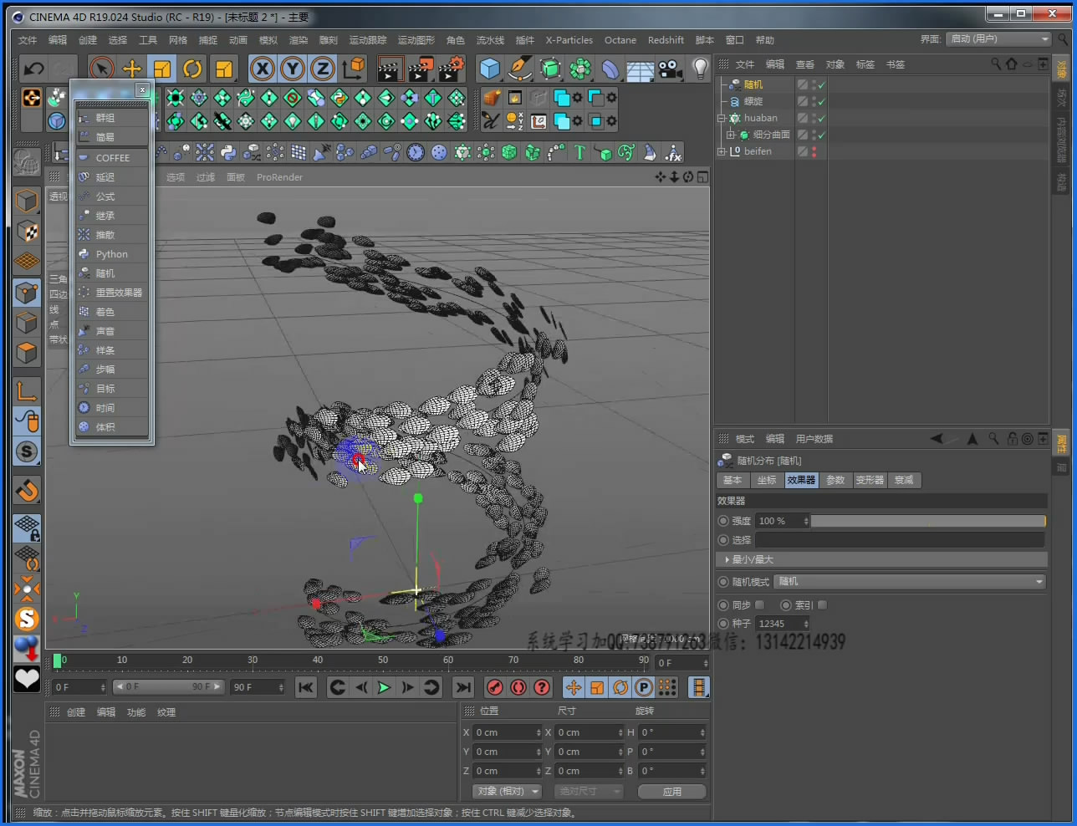Click the Record Active Objects keyframe button
Screen dimensions: 1077x826
click(x=495, y=687)
